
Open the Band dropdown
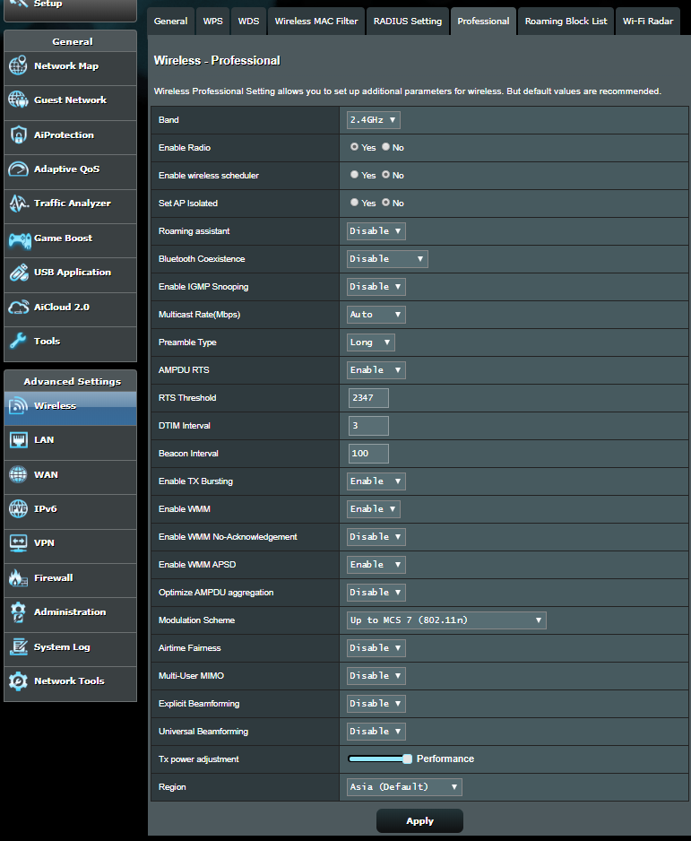tap(374, 119)
